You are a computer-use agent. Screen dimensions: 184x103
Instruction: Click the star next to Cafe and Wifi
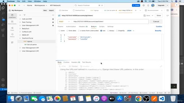[53, 19]
